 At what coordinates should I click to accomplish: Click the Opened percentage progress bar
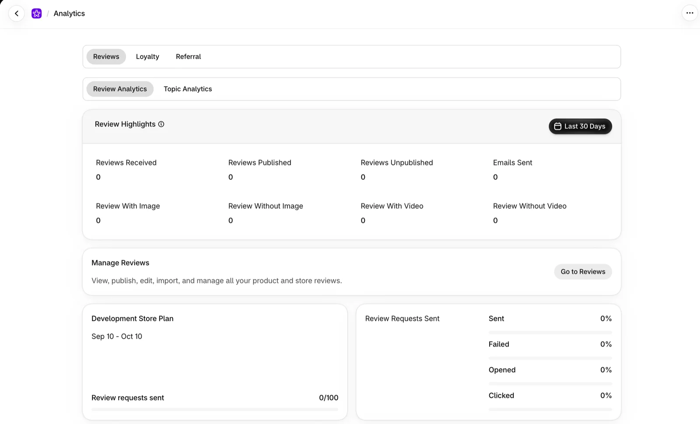coord(550,384)
